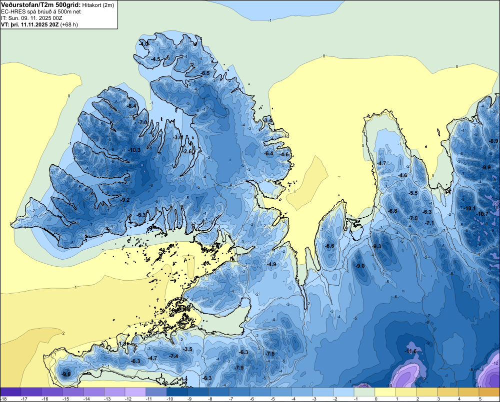This screenshot has width=500, height=402.
Task: Click the legend swatch between -4 and -3
Action: coord(302,392)
